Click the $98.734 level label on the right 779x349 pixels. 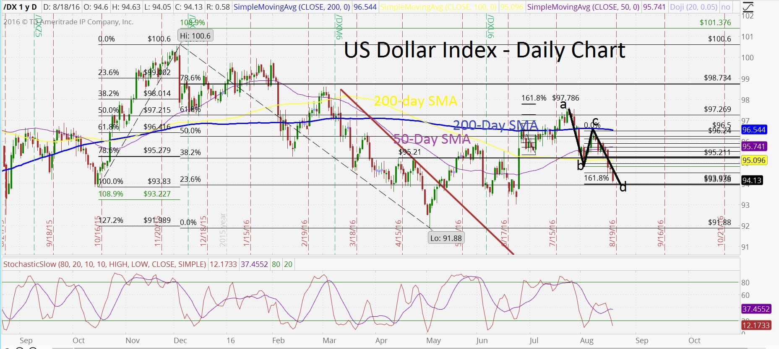point(717,78)
